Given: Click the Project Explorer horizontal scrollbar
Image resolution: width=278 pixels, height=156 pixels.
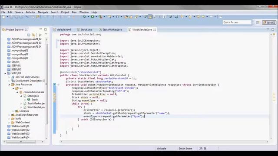Looking at the screenshot, I should point(21,142).
